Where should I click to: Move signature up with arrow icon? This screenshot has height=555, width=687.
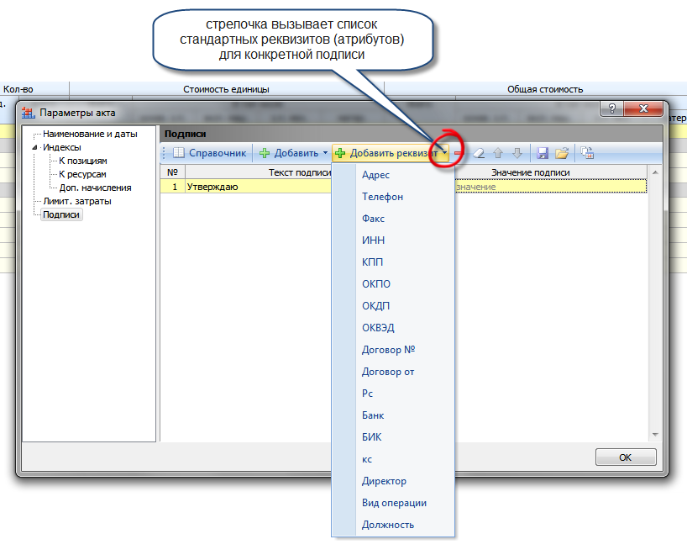point(498,153)
